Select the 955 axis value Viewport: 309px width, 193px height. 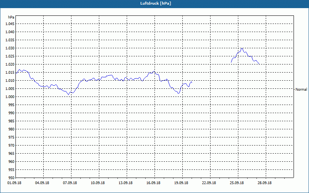point(12,169)
